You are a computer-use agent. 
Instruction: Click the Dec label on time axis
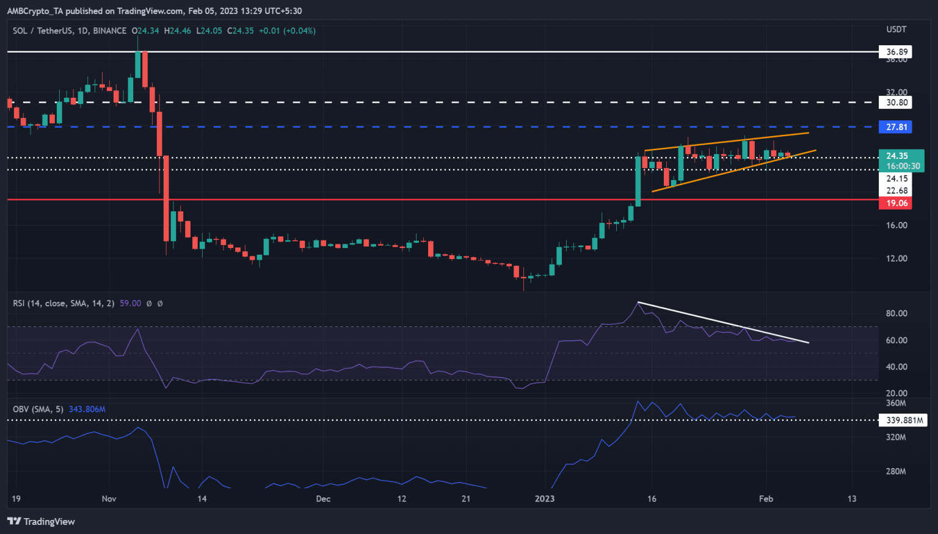(323, 499)
